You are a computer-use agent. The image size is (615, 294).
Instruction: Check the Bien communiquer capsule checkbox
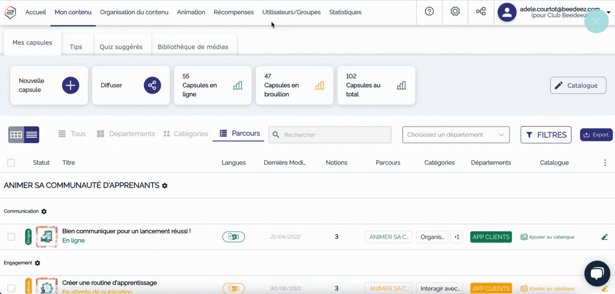[11, 237]
